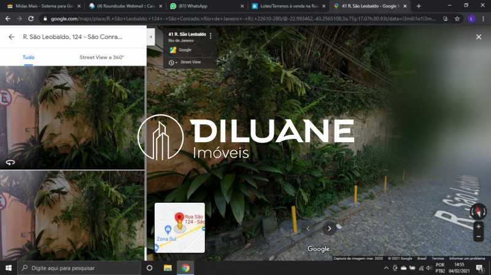The height and width of the screenshot is (275, 491).
Task: Click the icon left of the bookmark star
Action: (446, 19)
